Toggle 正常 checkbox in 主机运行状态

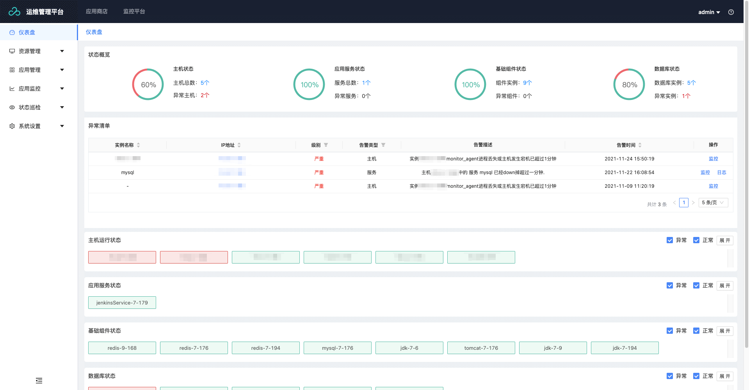point(696,240)
